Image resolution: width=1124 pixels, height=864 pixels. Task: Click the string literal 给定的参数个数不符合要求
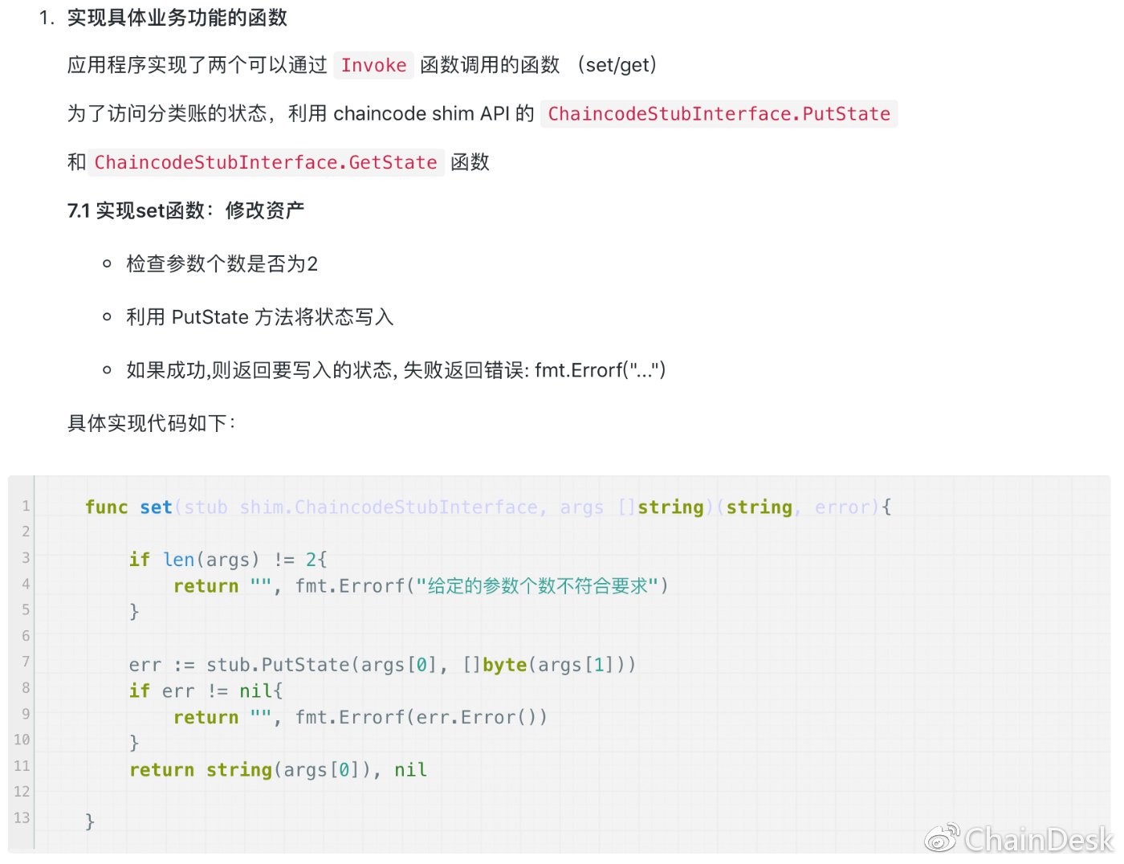pyautogui.click(x=538, y=586)
